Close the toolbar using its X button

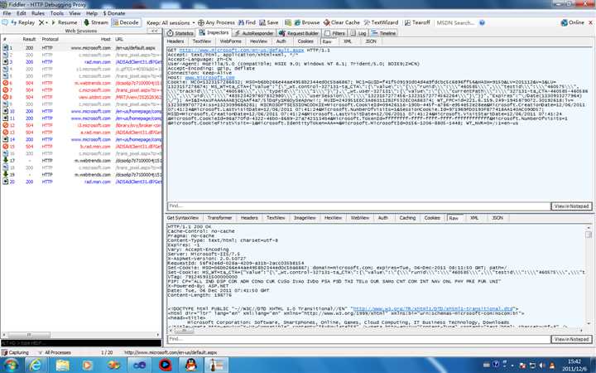[x=591, y=23]
